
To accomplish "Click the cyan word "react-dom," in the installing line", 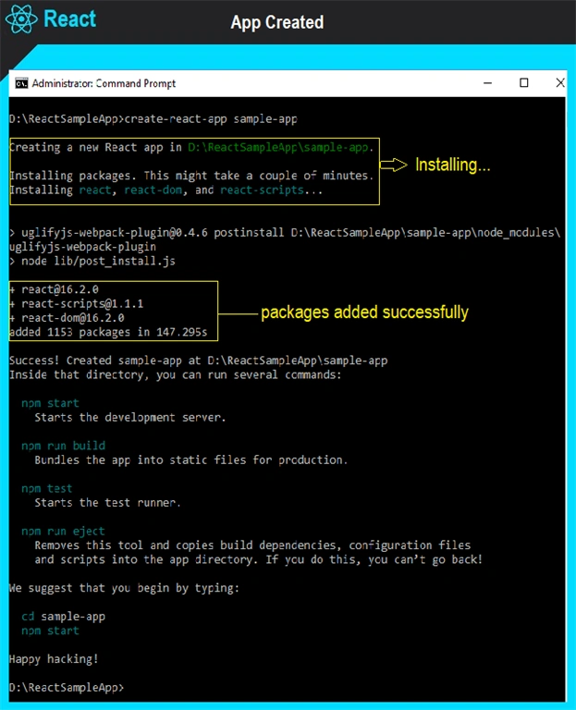I will pos(155,190).
